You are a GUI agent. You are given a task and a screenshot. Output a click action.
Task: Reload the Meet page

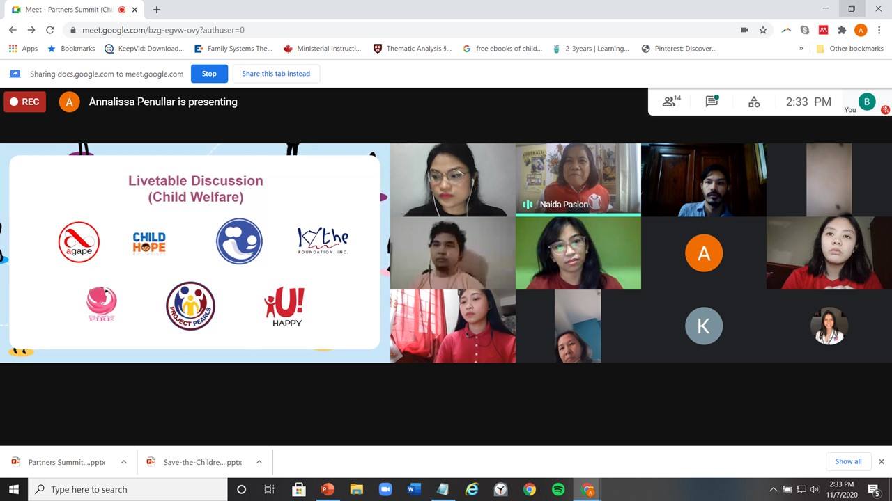(x=50, y=30)
